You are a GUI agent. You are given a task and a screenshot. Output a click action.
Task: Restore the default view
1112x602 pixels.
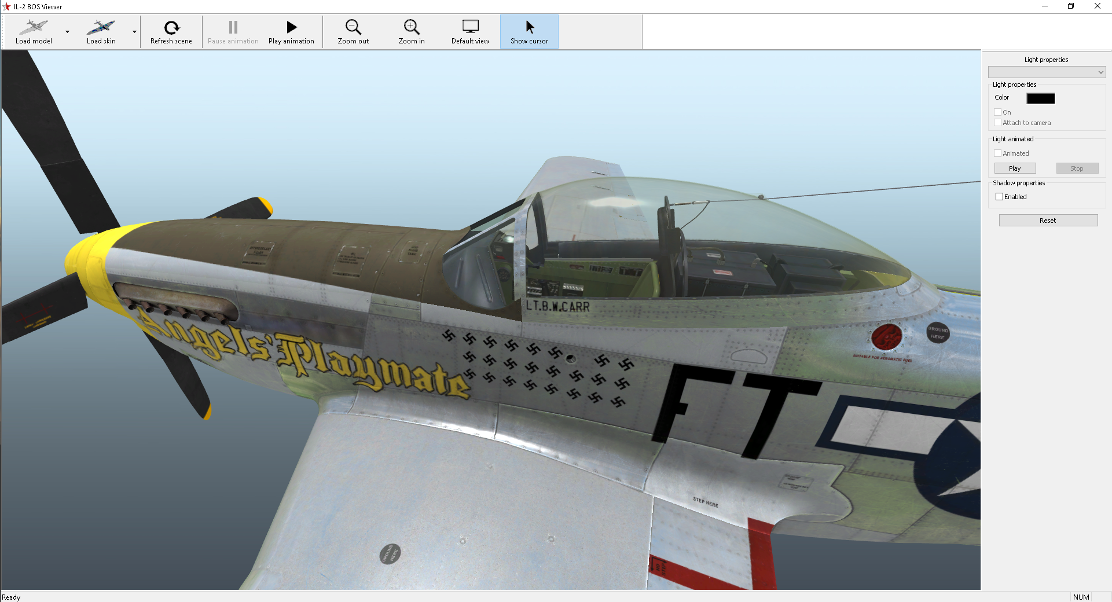tap(470, 31)
